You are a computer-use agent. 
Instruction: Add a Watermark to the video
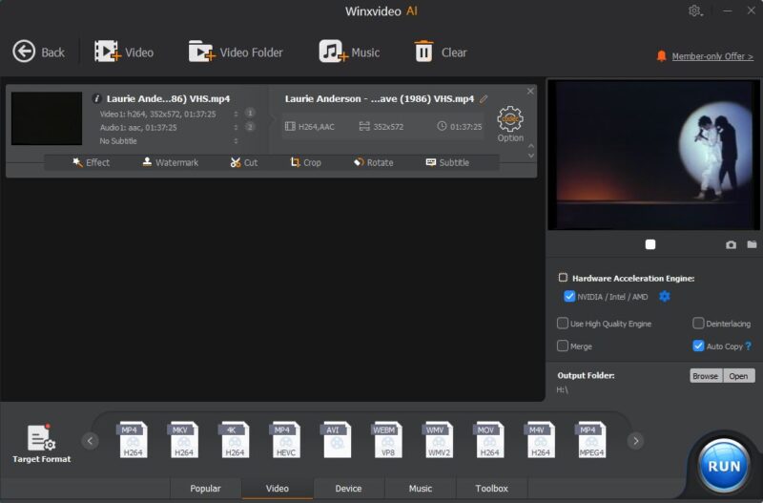click(171, 162)
